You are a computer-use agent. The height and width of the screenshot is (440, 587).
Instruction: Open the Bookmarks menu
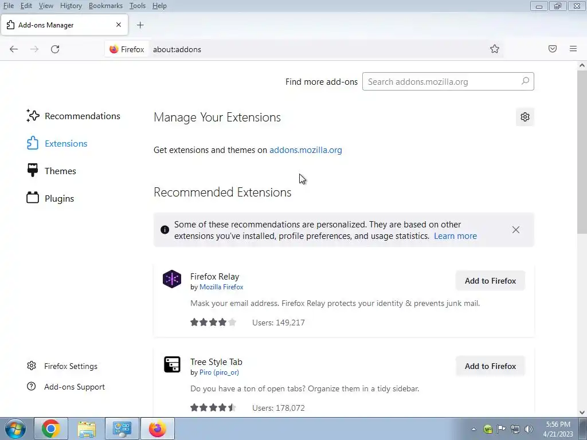click(x=105, y=6)
